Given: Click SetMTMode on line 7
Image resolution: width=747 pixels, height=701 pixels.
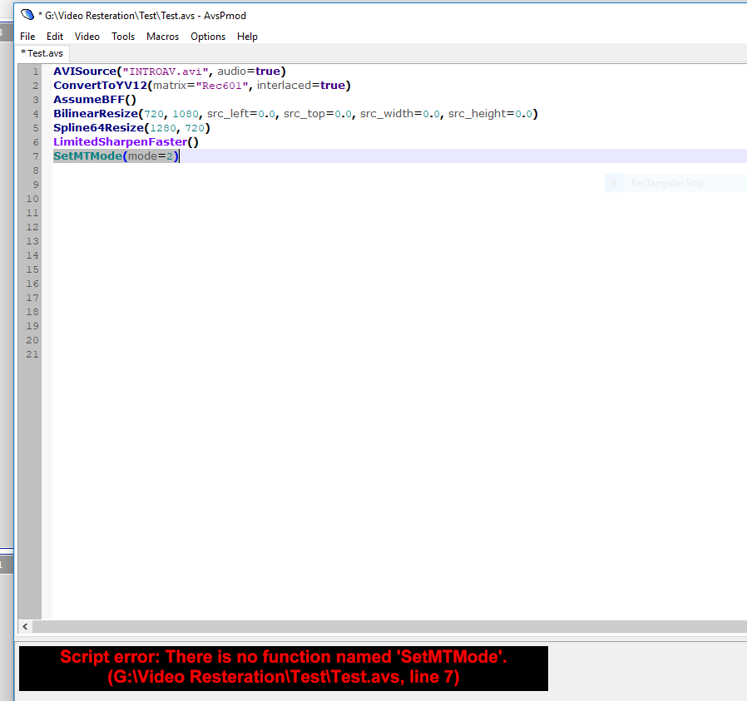Looking at the screenshot, I should 88,156.
